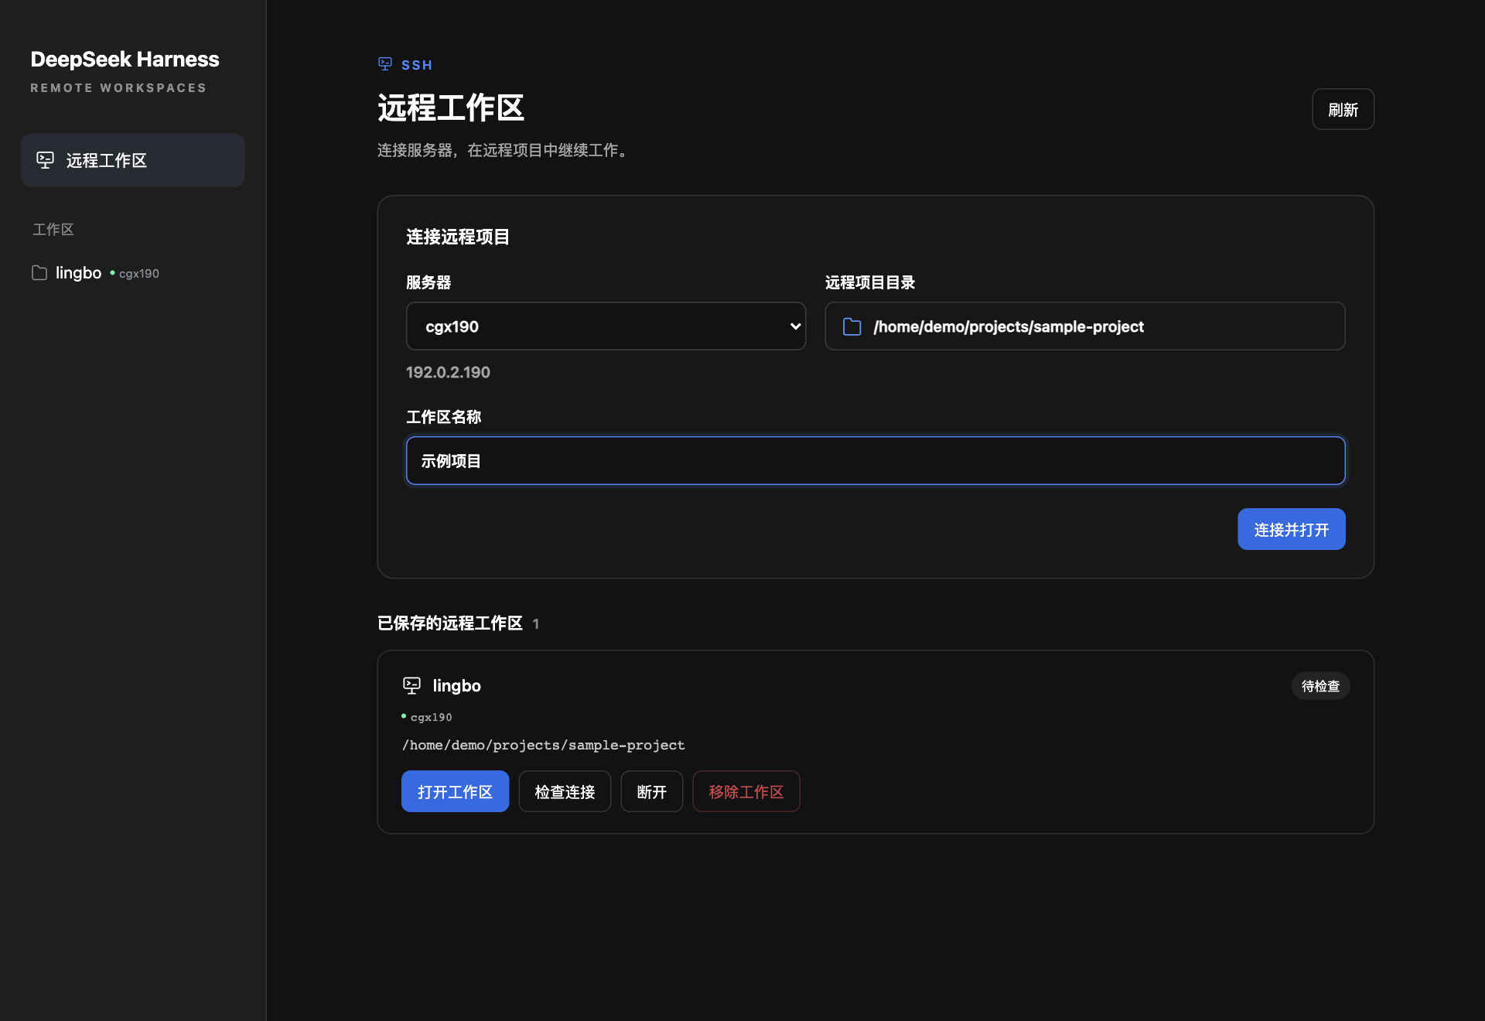Click the DeepSeek Harness title
Viewport: 1485px width, 1021px height.
pyautogui.click(x=125, y=60)
